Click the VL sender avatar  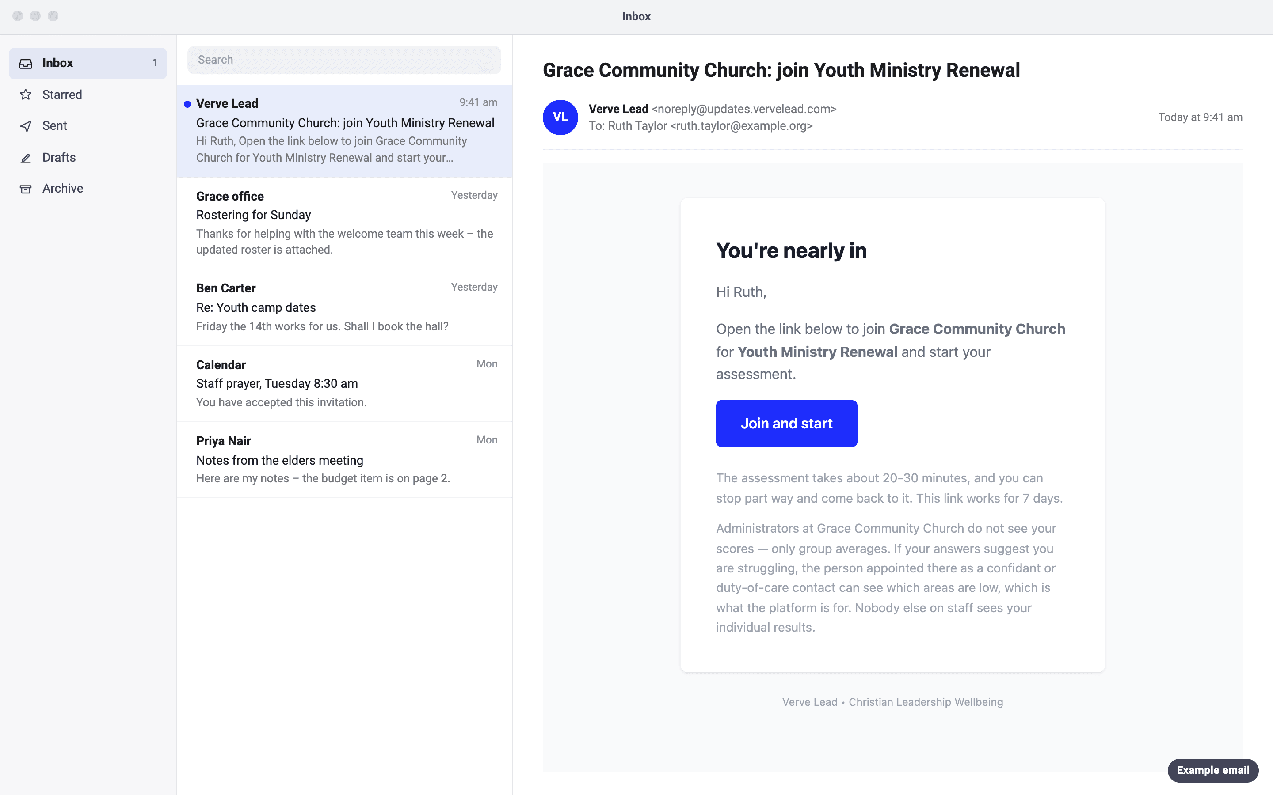click(x=560, y=117)
